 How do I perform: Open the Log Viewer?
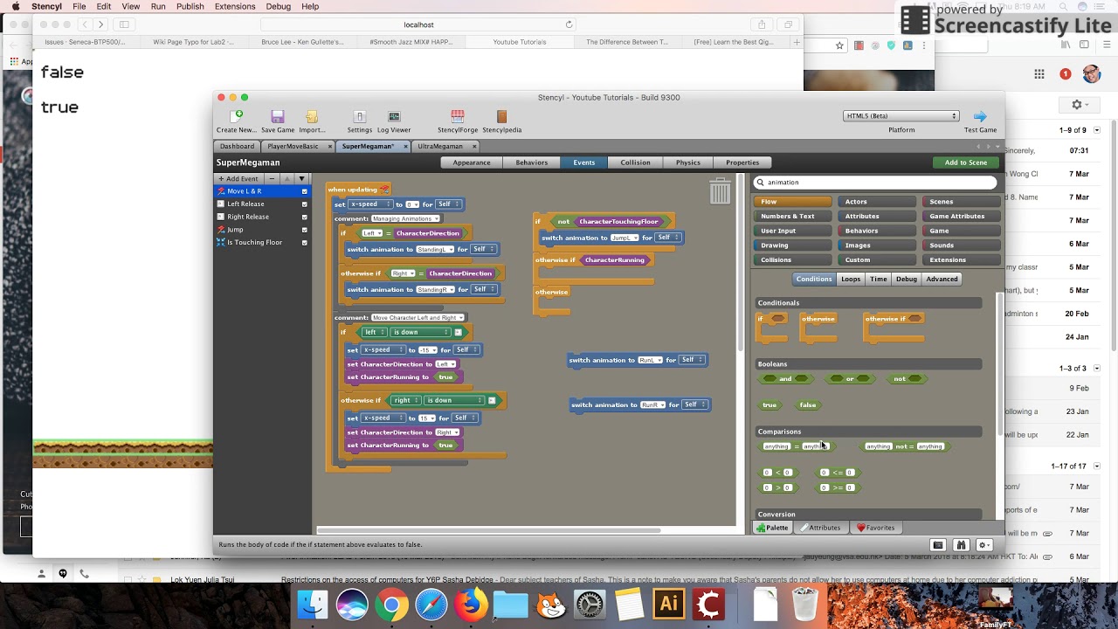pos(394,116)
